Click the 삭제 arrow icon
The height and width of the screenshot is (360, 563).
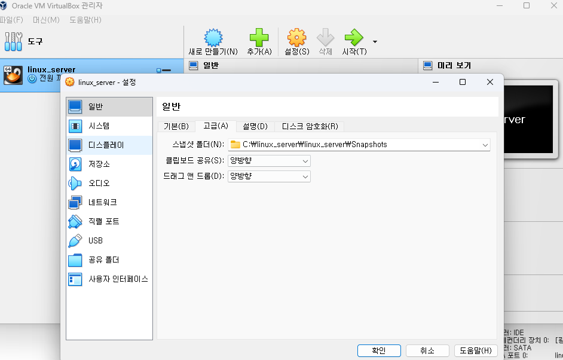[325, 37]
